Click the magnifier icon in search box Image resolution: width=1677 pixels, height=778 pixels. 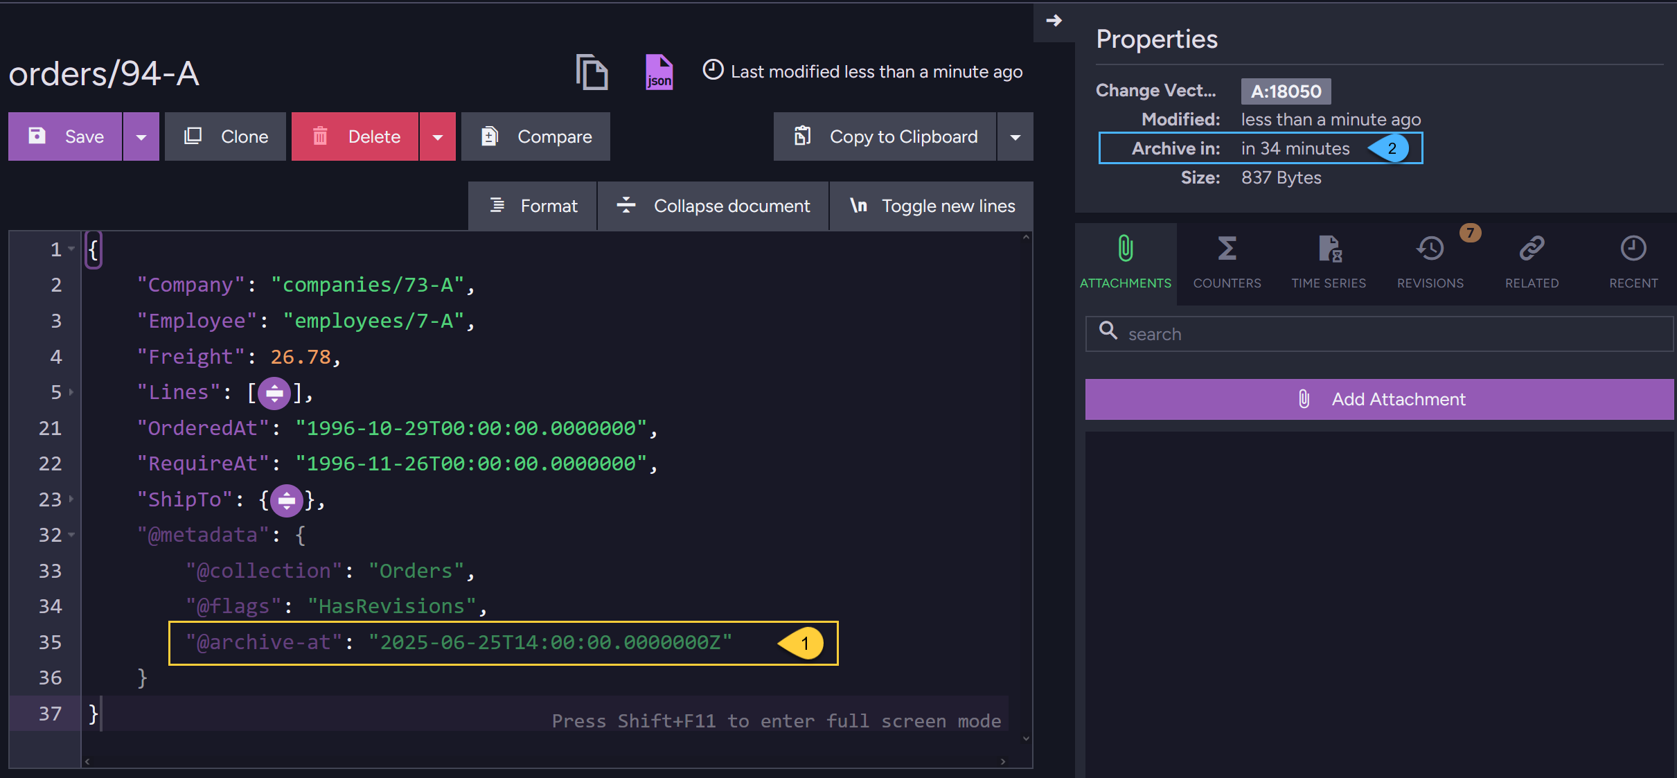tap(1108, 331)
